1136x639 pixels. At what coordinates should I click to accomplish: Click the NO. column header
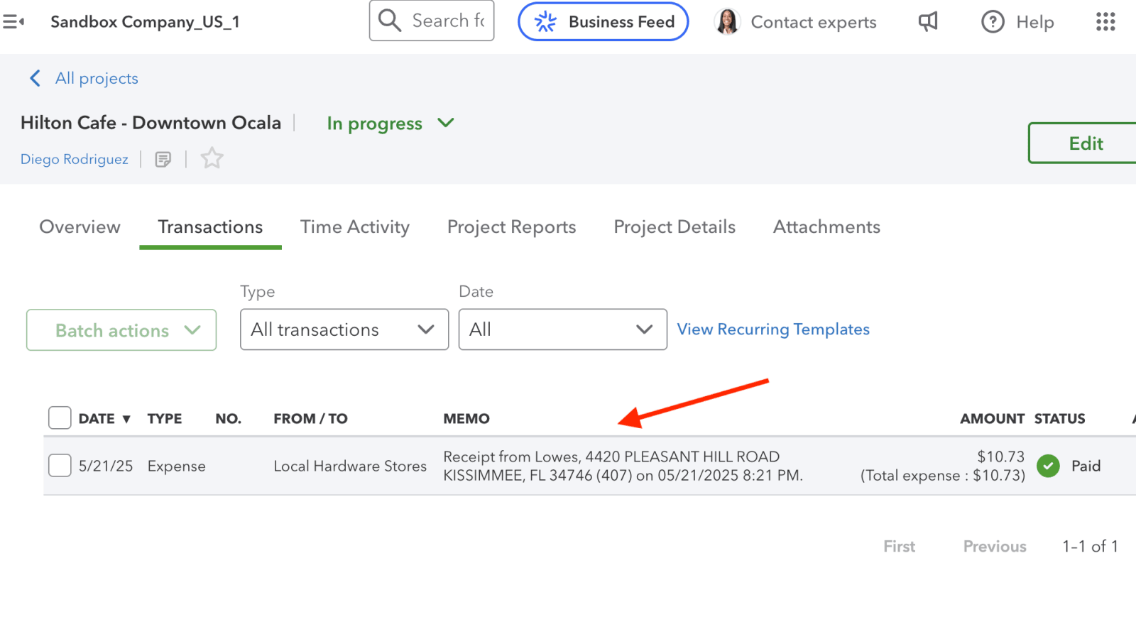coord(229,419)
